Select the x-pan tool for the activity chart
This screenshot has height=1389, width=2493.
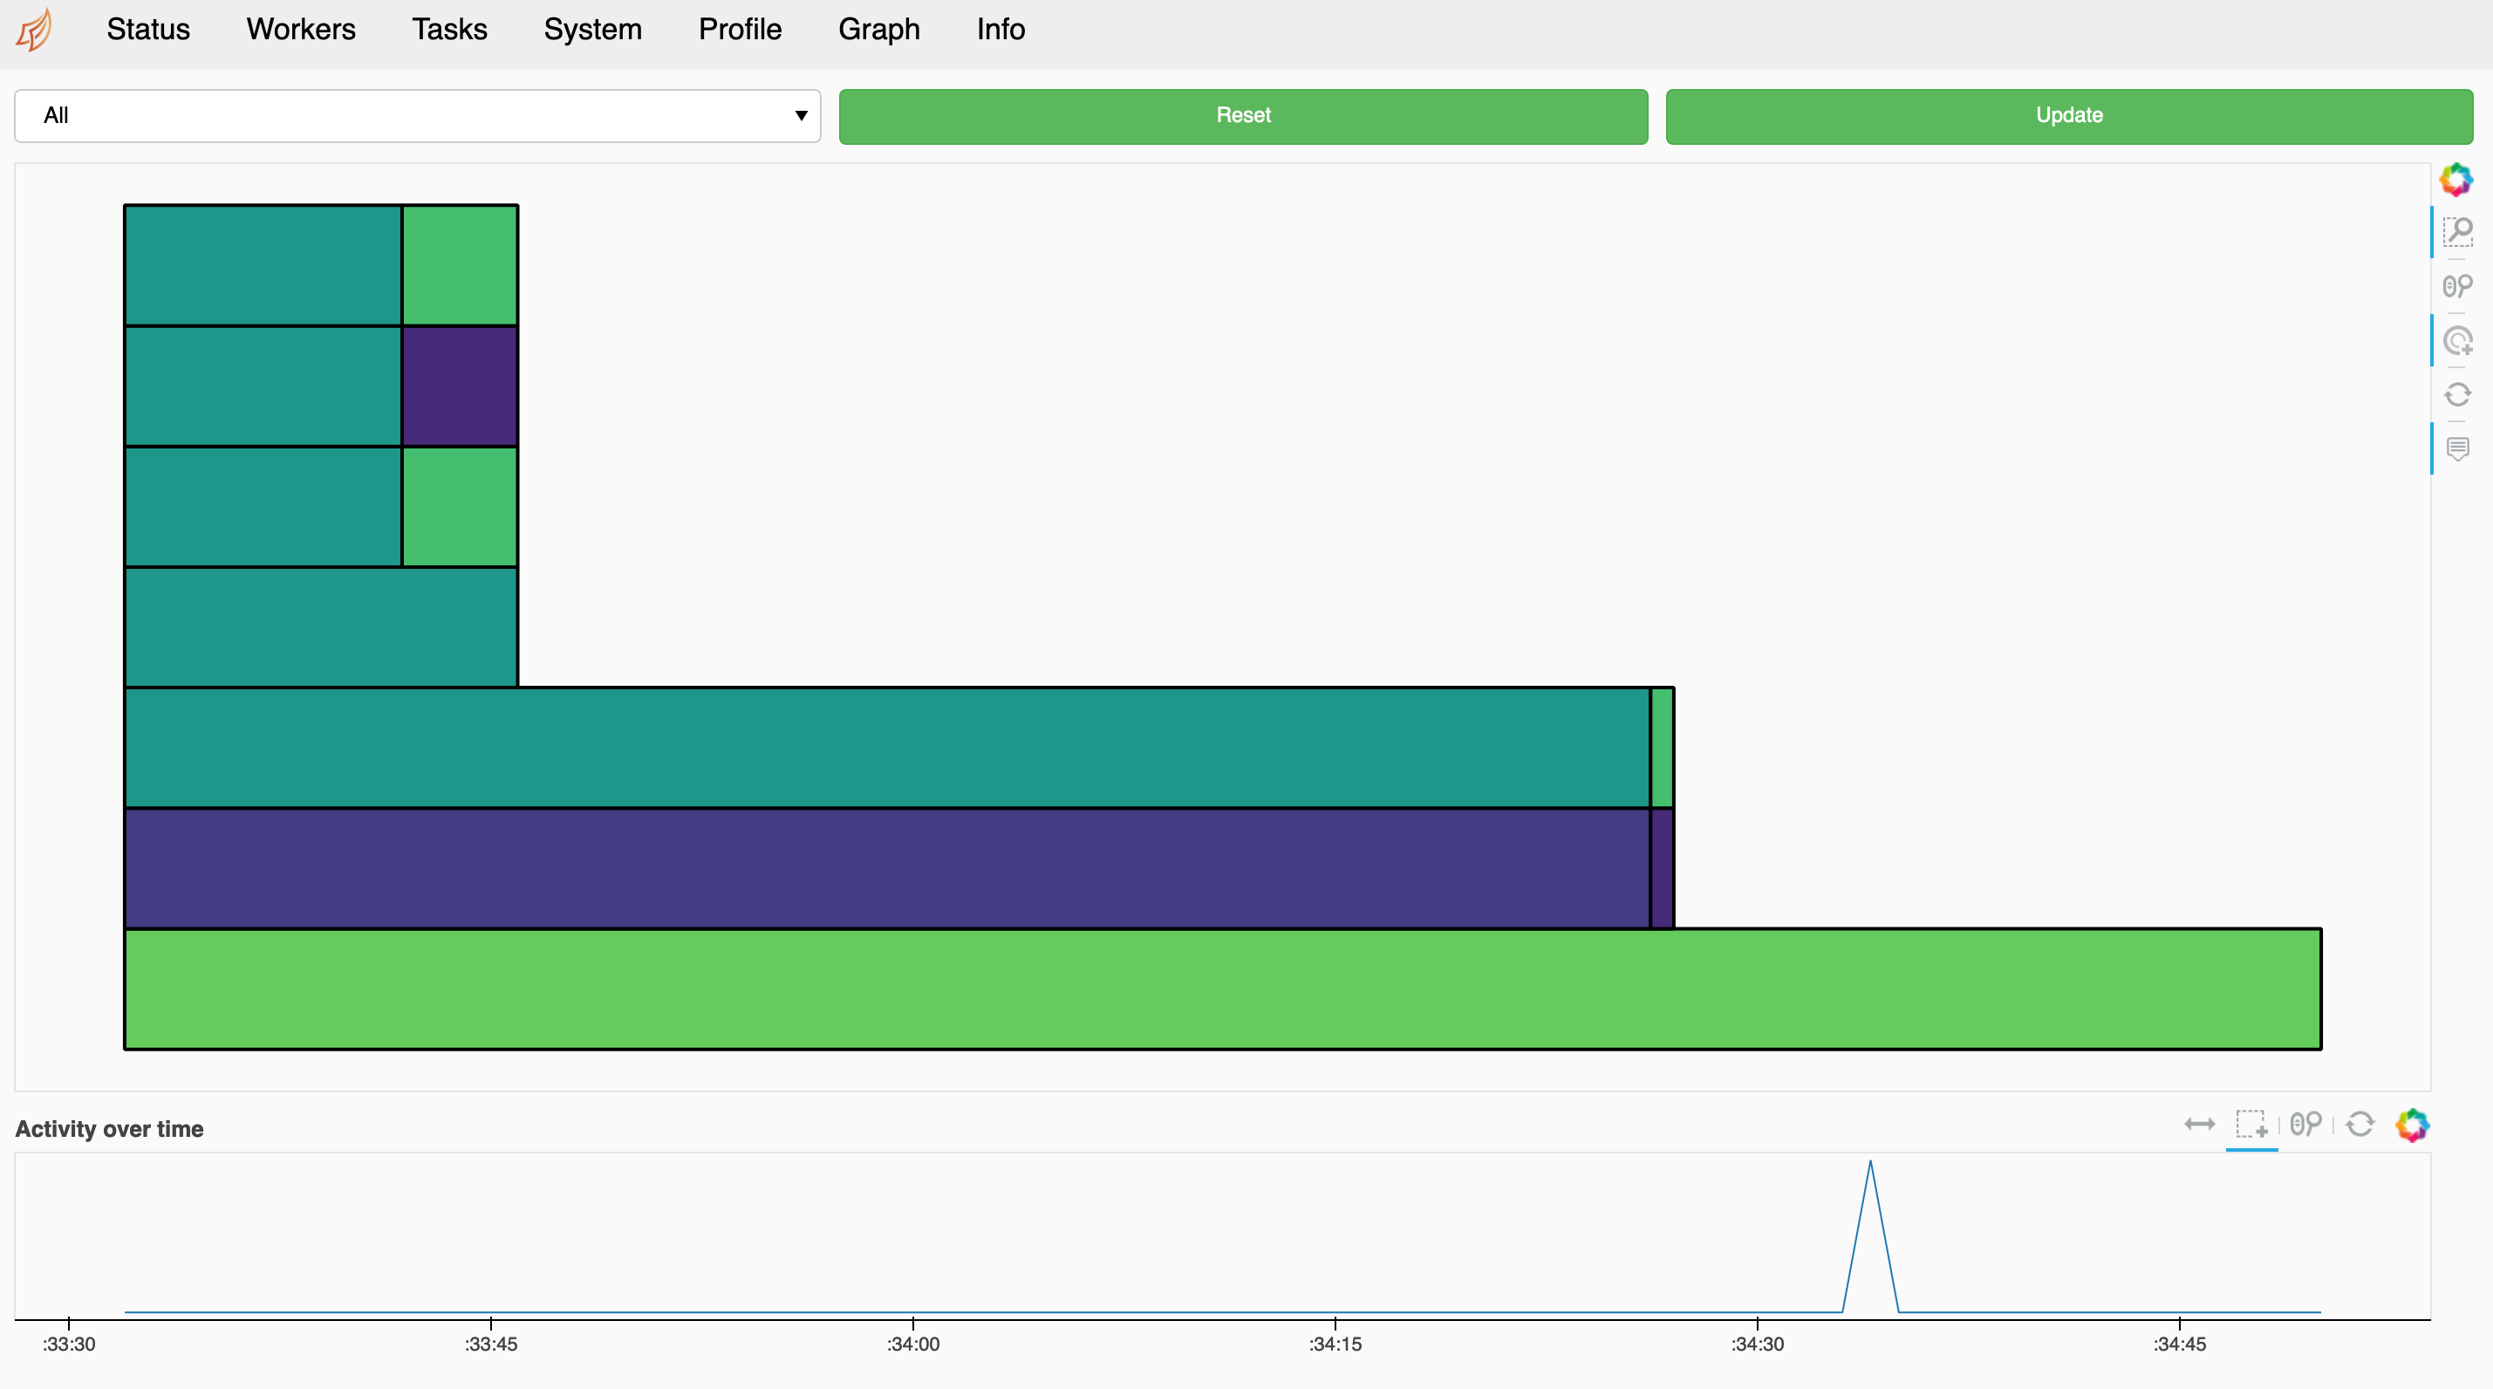point(2199,1124)
